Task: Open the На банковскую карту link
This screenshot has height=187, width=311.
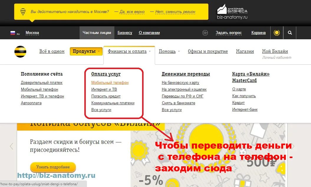Action: [x=180, y=82]
